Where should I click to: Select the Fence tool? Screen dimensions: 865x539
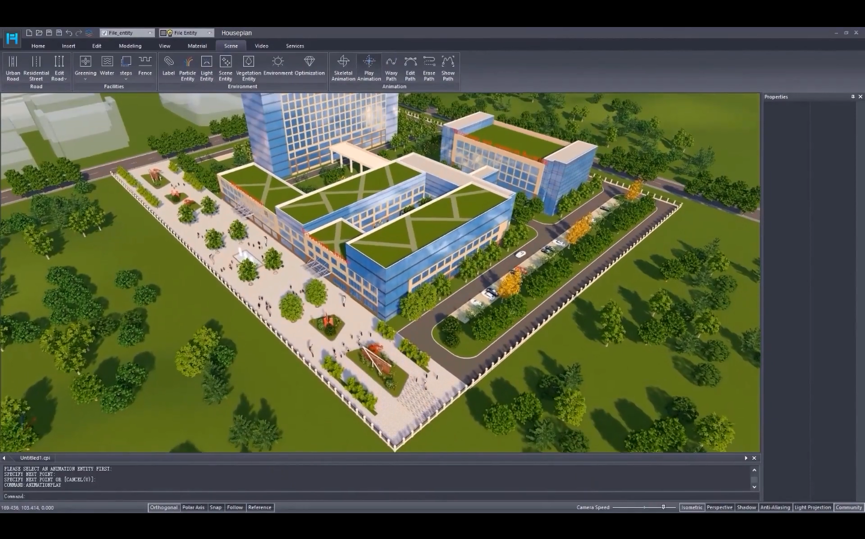coord(144,65)
